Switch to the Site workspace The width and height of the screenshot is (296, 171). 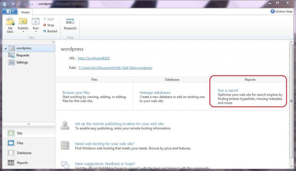point(29,133)
